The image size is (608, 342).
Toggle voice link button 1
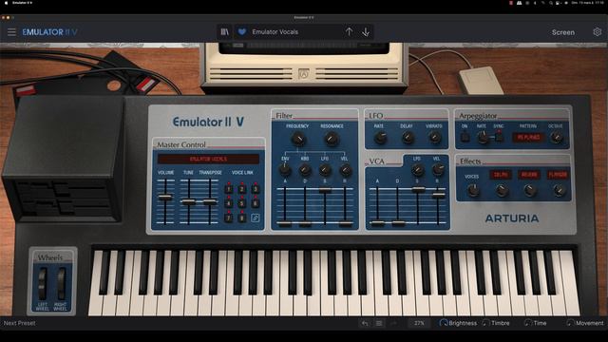point(229,189)
